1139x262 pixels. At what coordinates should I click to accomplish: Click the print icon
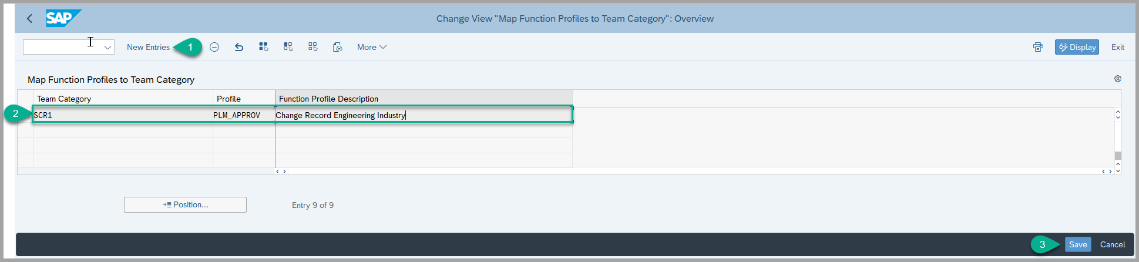tap(1038, 47)
